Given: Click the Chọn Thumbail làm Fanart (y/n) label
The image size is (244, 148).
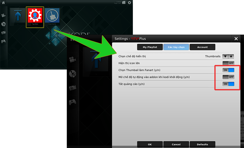Looking at the screenshot, I should click(x=139, y=70).
